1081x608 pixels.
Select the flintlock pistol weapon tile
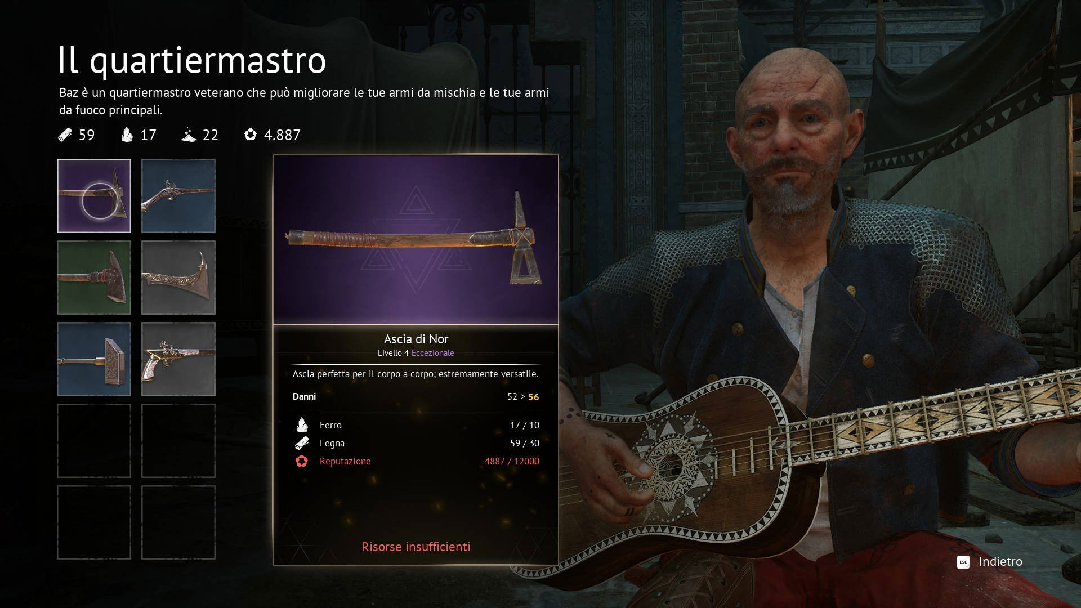[x=178, y=359]
